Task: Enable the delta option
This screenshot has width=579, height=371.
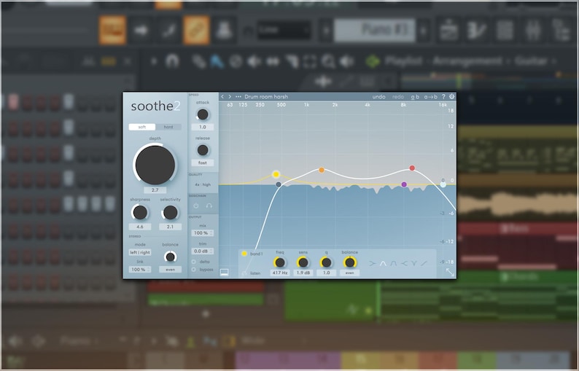Action: [x=193, y=262]
